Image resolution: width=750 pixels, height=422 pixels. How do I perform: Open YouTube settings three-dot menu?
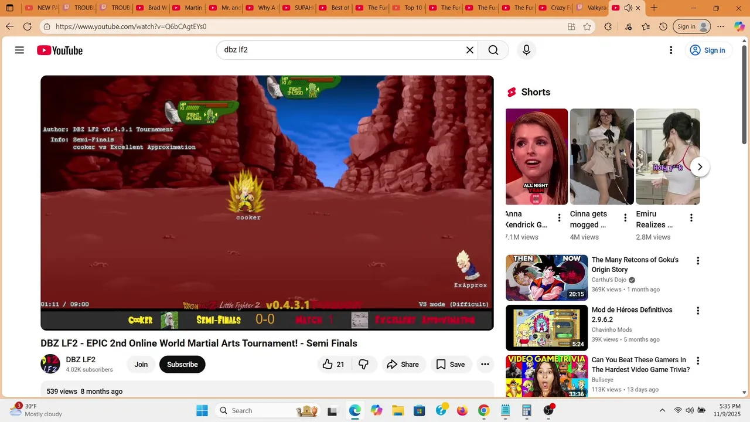pos(671,50)
